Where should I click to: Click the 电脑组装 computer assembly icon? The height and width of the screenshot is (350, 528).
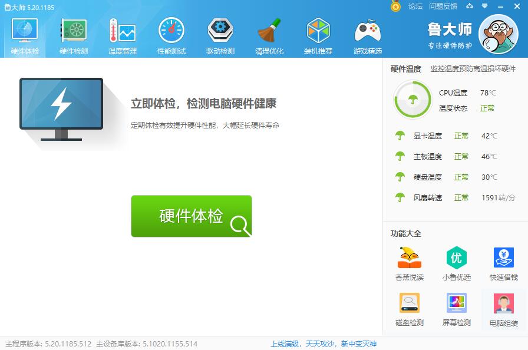click(504, 309)
